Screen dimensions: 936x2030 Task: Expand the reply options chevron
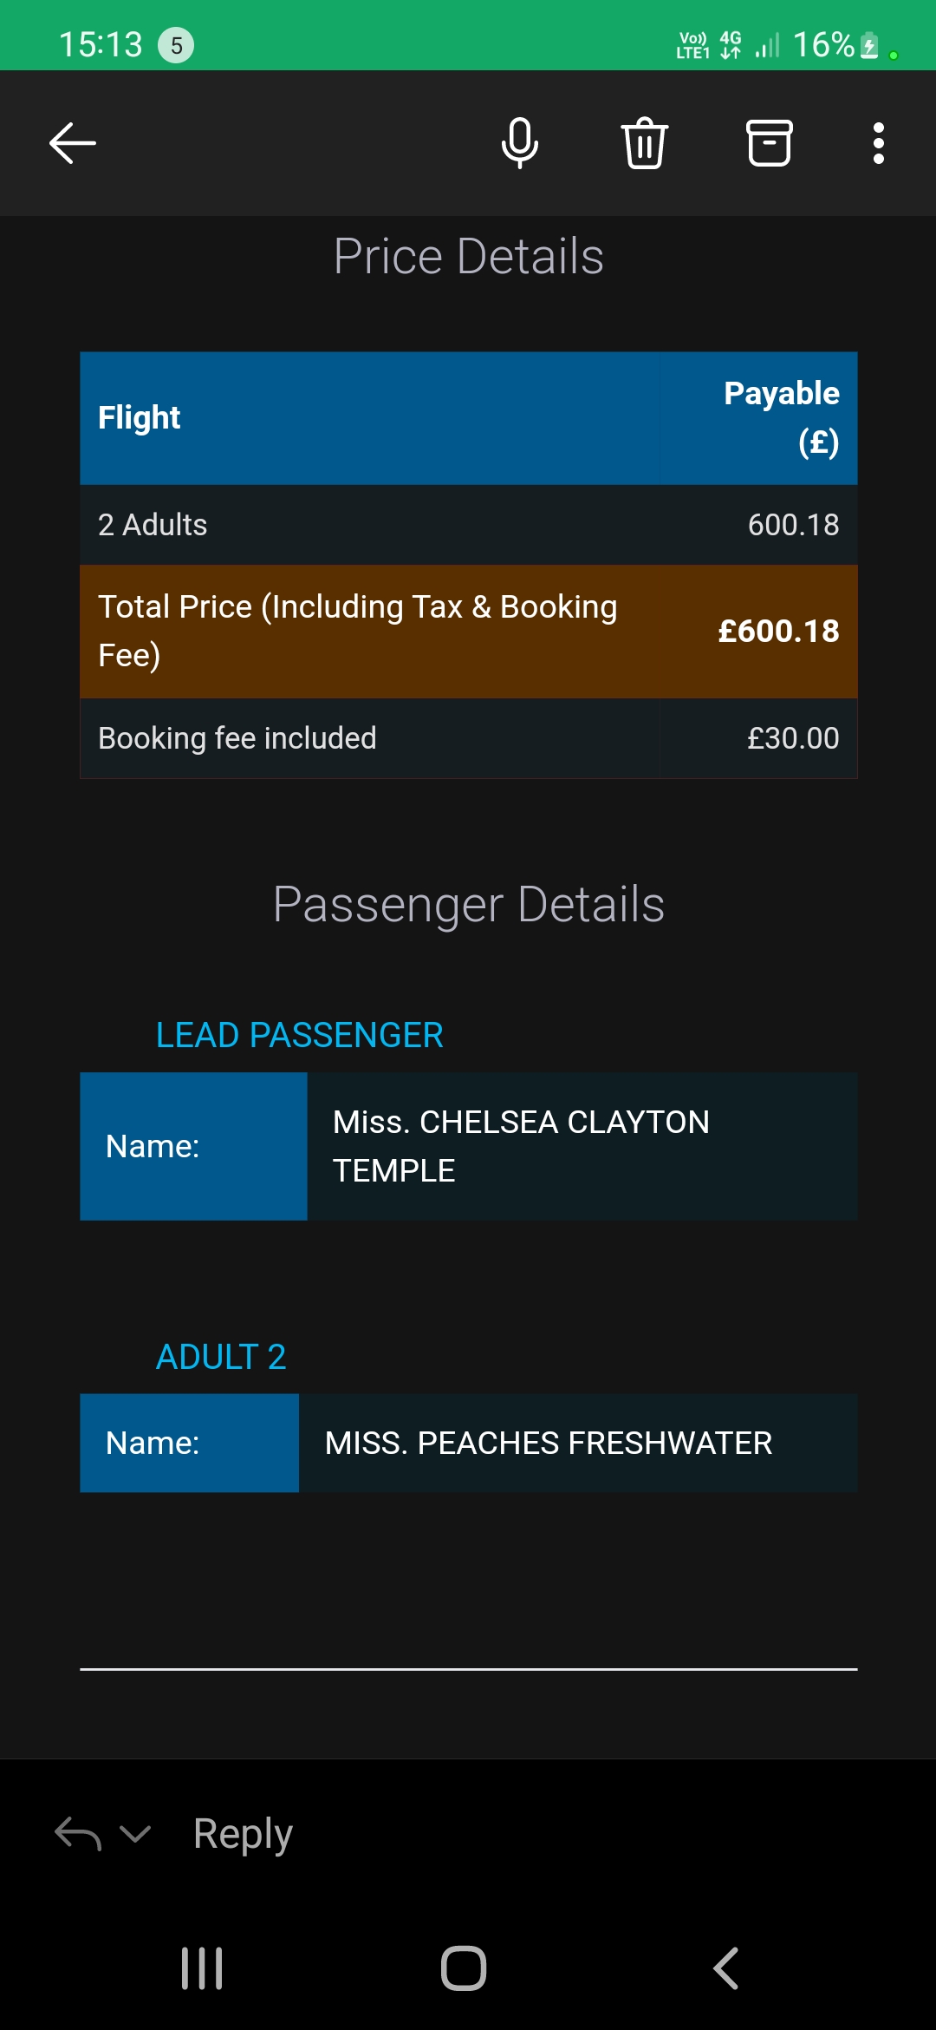tap(135, 1833)
